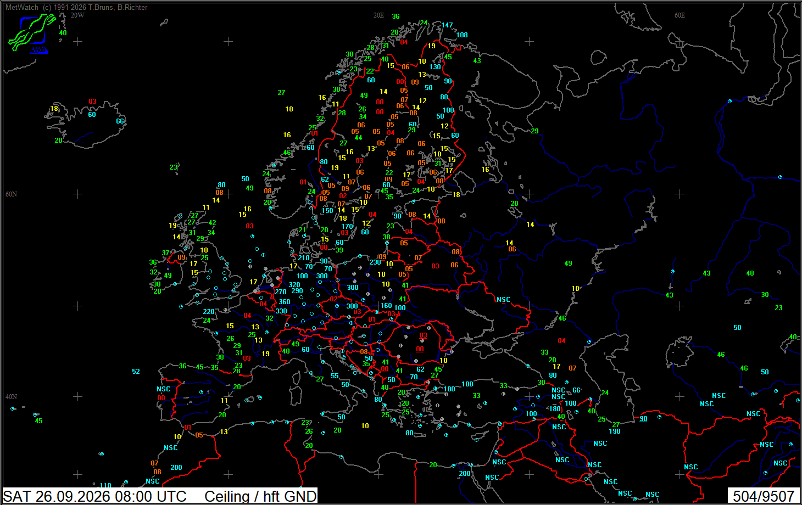This screenshot has width=802, height=505.
Task: Click the cyan 330 ceiling value
Action: pyautogui.click(x=281, y=311)
